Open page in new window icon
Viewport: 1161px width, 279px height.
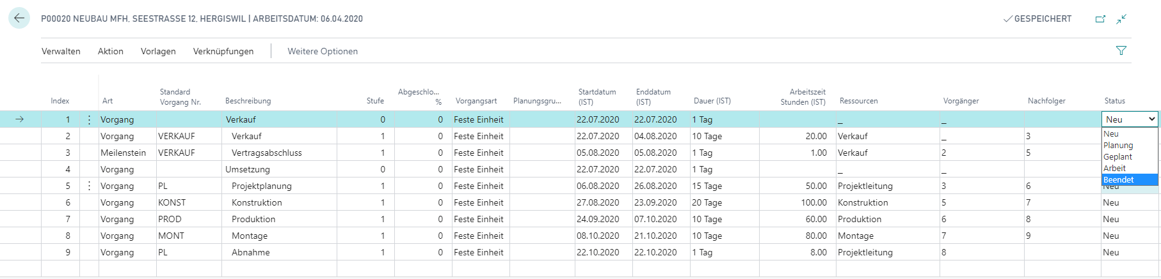click(1100, 19)
